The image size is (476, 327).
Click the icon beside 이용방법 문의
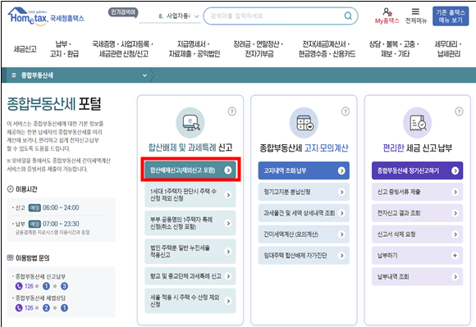tap(11, 258)
